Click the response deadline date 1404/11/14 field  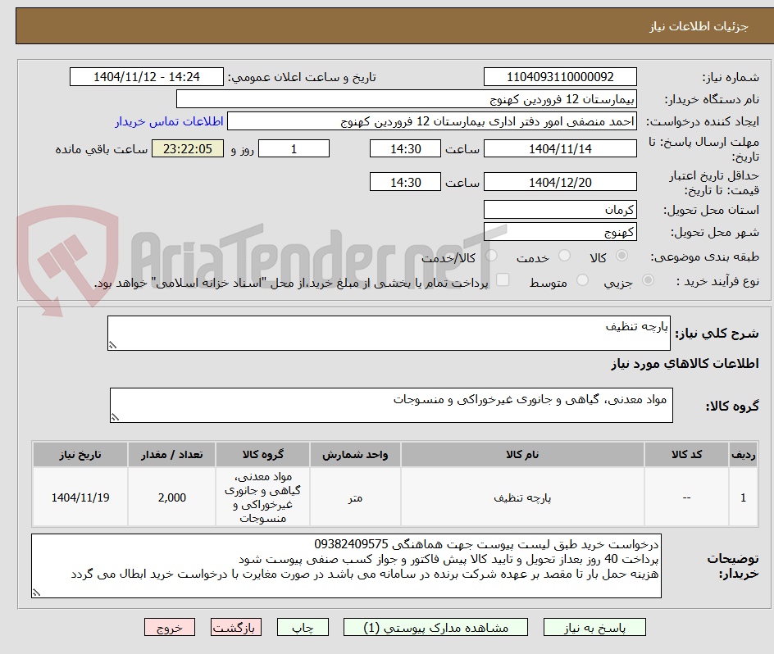(560, 148)
